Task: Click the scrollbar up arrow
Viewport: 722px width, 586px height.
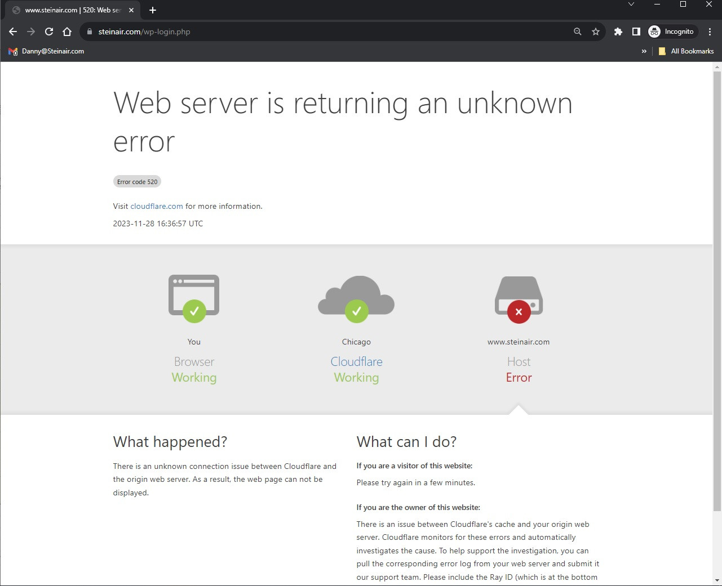Action: [717, 67]
